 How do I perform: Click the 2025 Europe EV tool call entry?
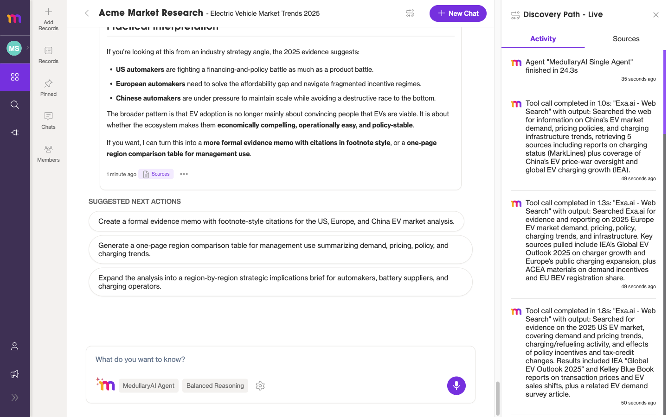point(584,245)
